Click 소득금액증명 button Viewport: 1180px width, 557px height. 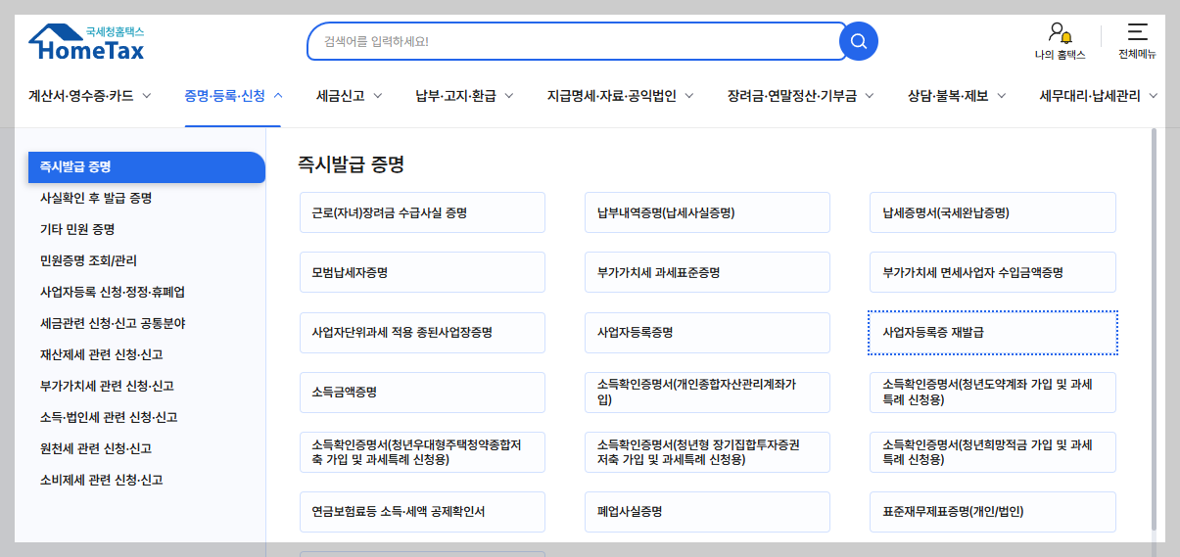[x=422, y=393]
